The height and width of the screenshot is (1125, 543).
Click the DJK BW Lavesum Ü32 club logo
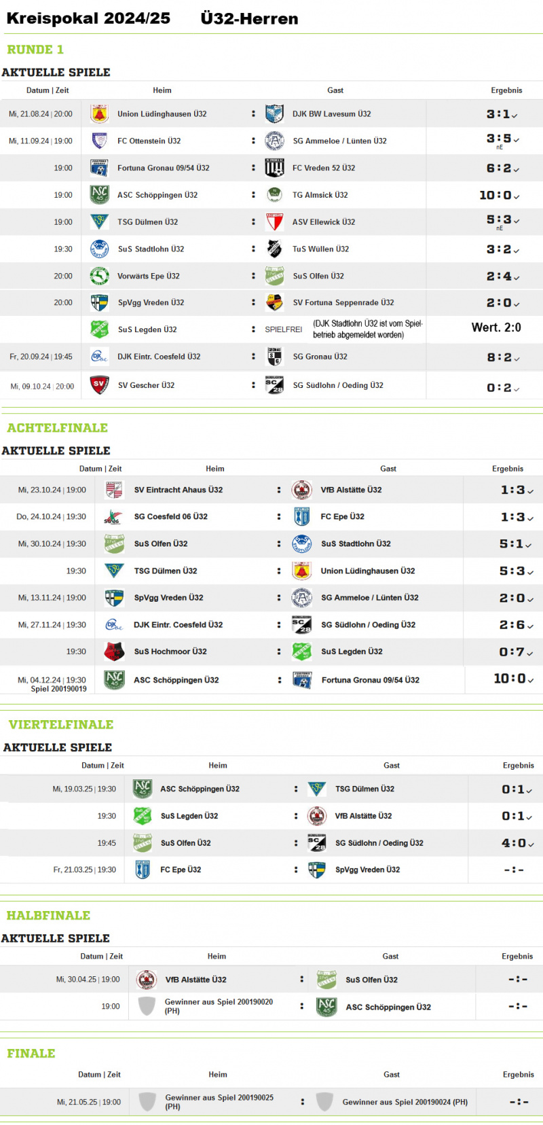274,114
